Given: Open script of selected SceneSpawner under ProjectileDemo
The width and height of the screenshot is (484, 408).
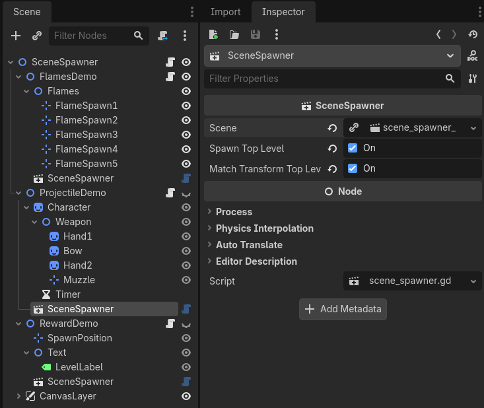Looking at the screenshot, I should tap(186, 309).
